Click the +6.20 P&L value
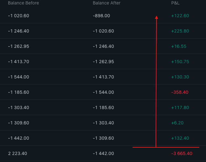The width and height of the screenshot is (206, 162). click(177, 123)
